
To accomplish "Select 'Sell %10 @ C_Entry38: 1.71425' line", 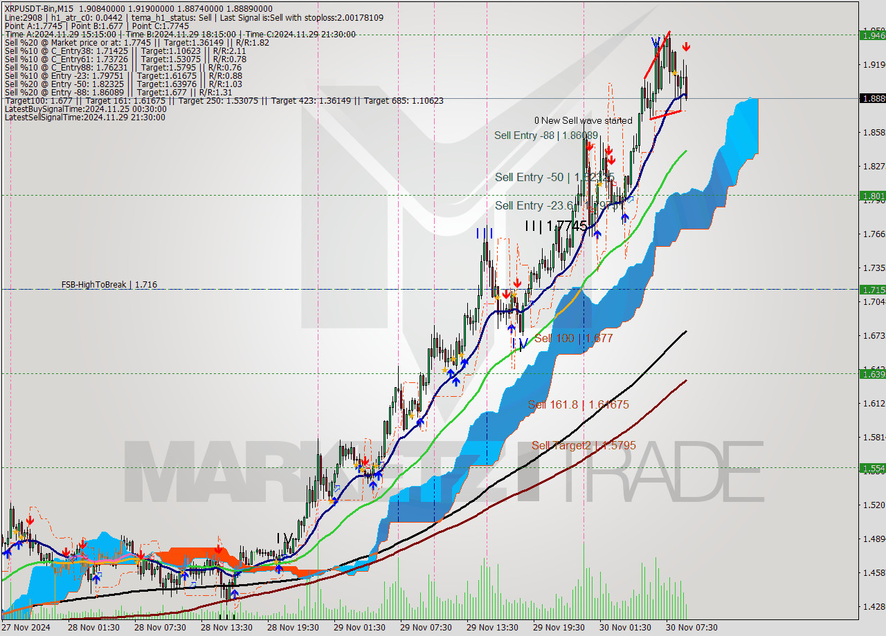I will point(125,50).
